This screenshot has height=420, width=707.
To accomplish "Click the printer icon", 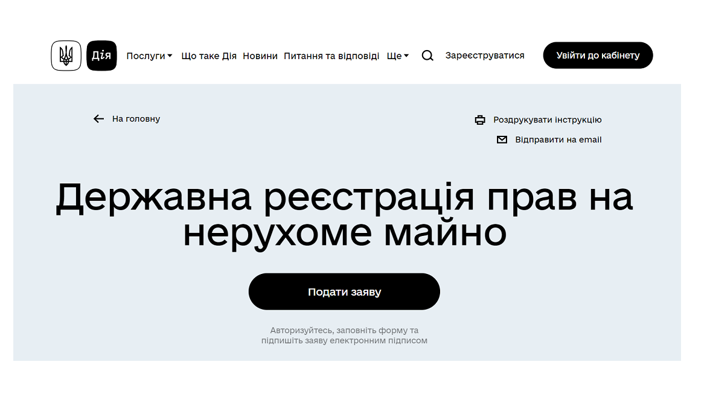I will pyautogui.click(x=480, y=120).
